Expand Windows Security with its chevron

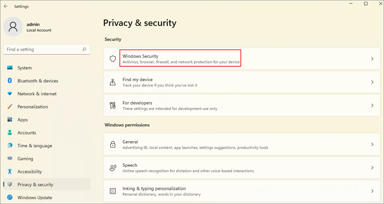tap(372, 59)
